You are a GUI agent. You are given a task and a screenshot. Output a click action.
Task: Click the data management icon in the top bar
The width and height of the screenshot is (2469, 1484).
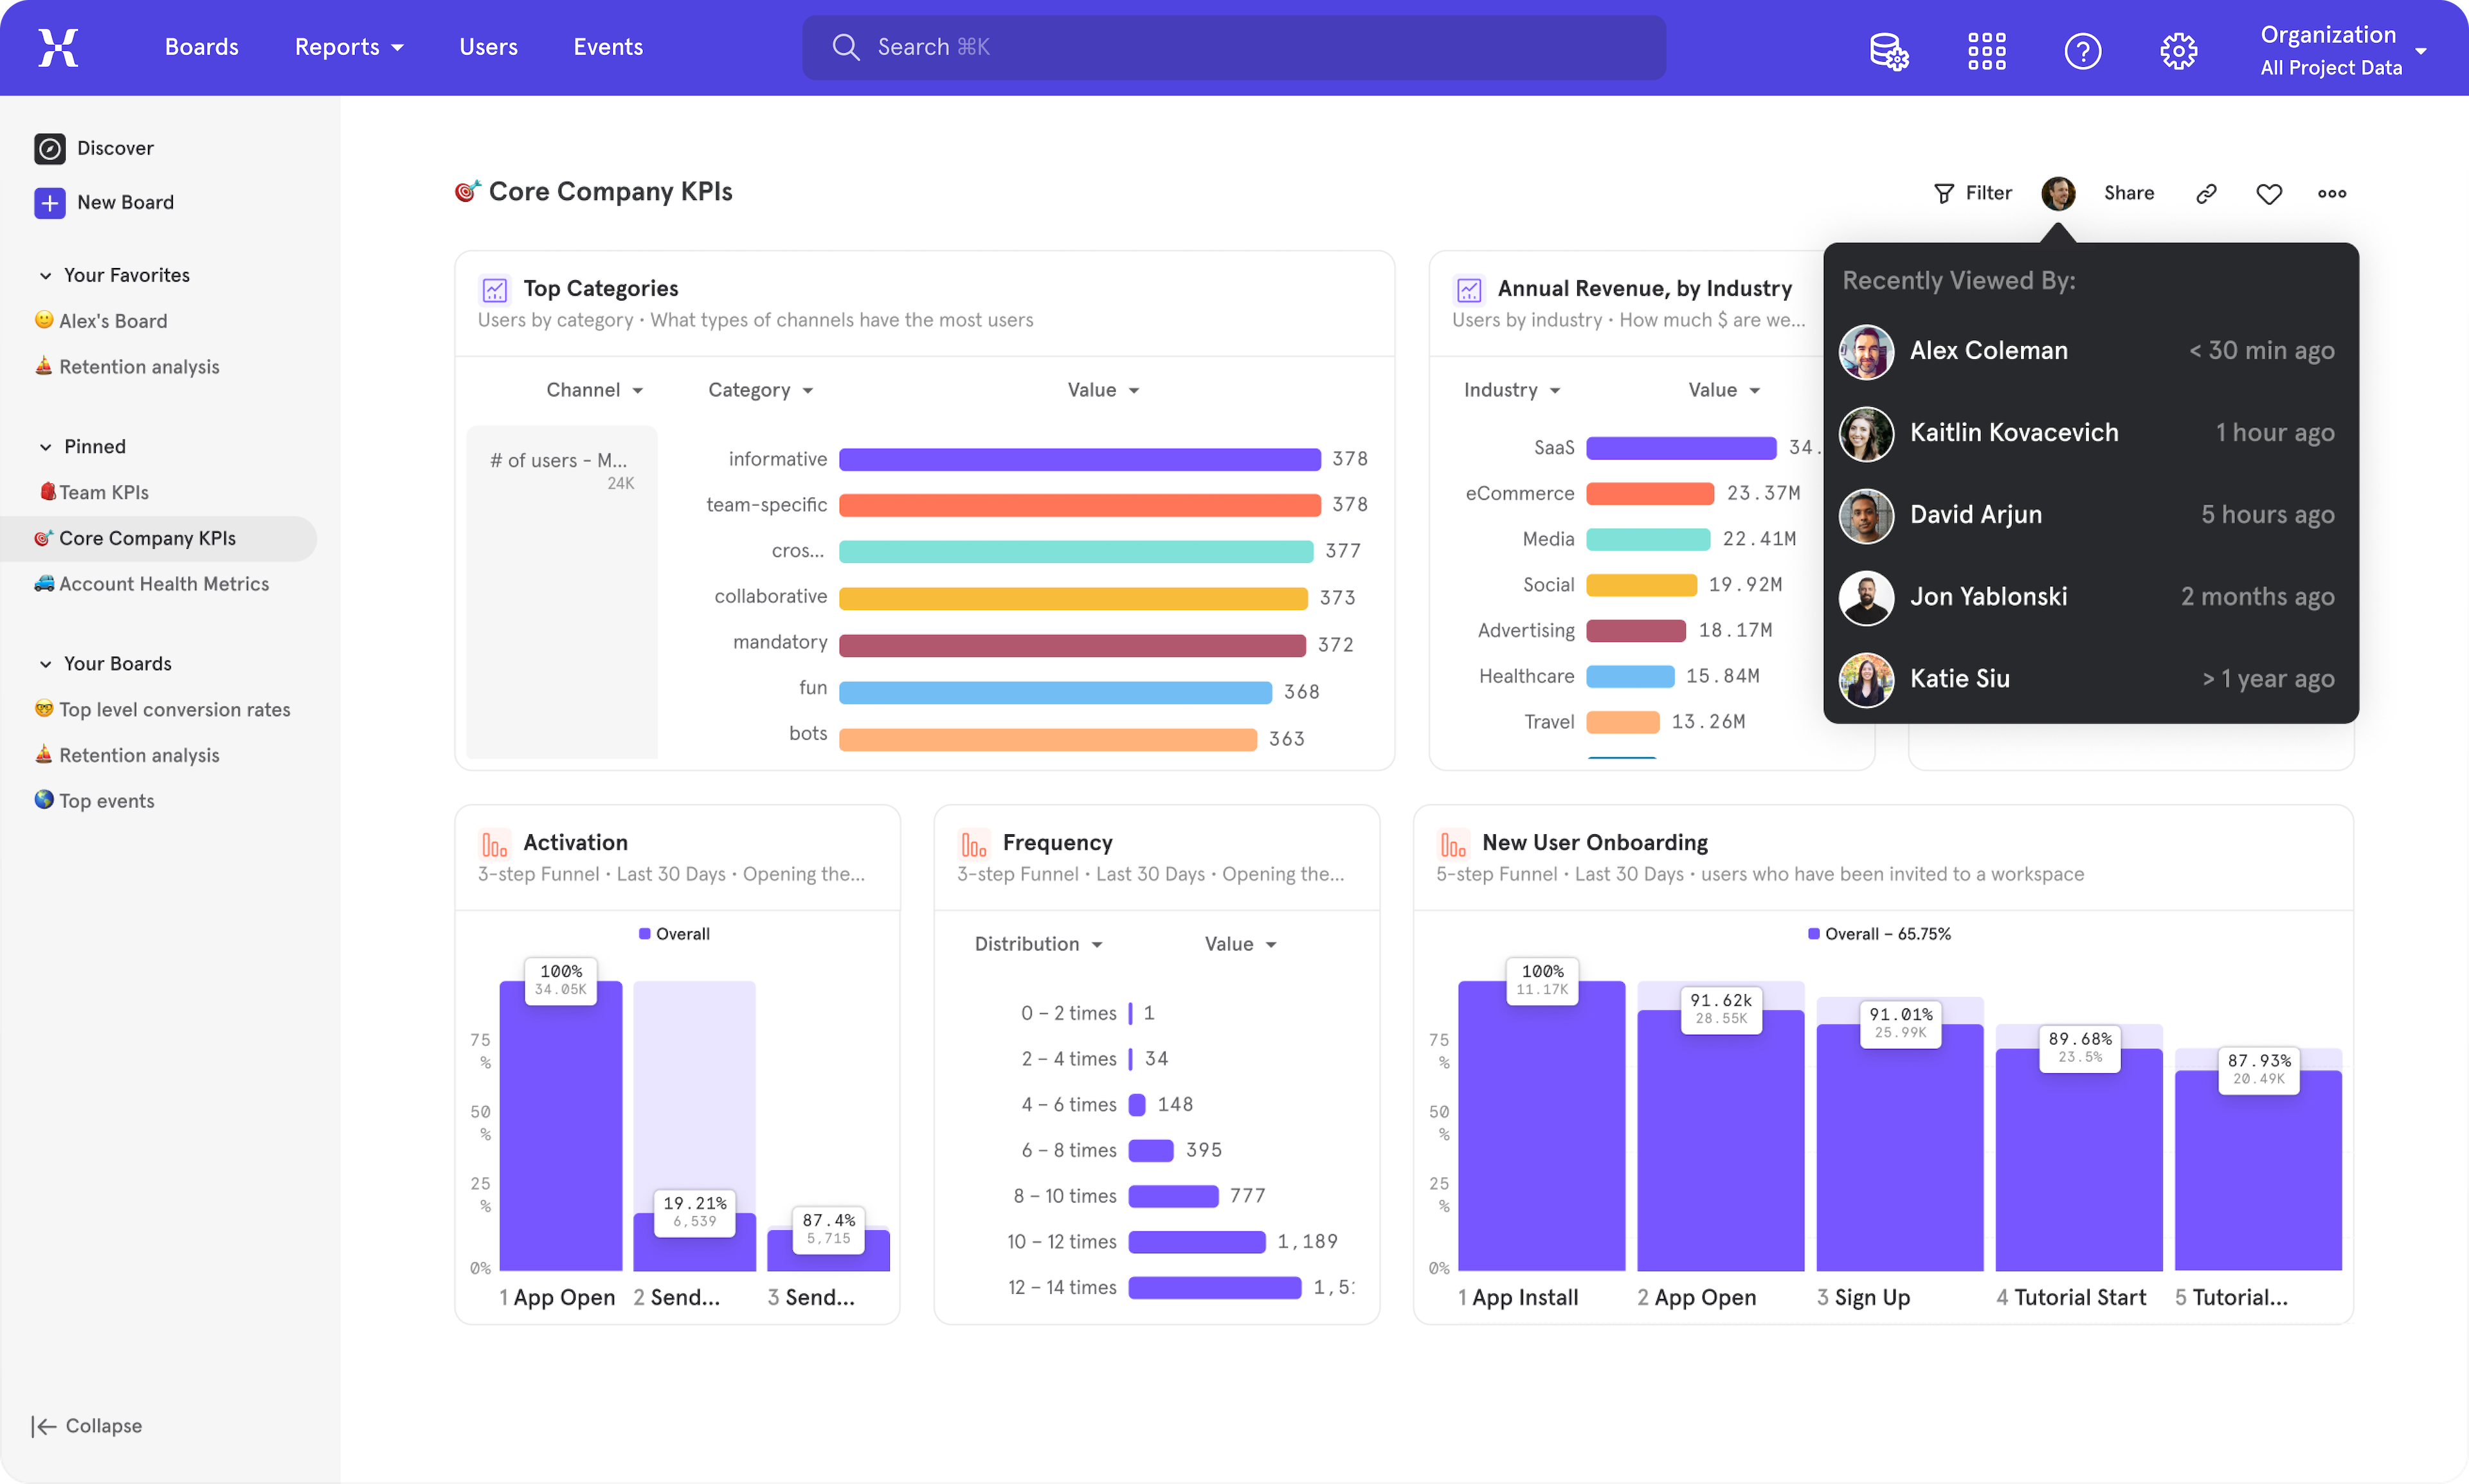(x=1889, y=50)
